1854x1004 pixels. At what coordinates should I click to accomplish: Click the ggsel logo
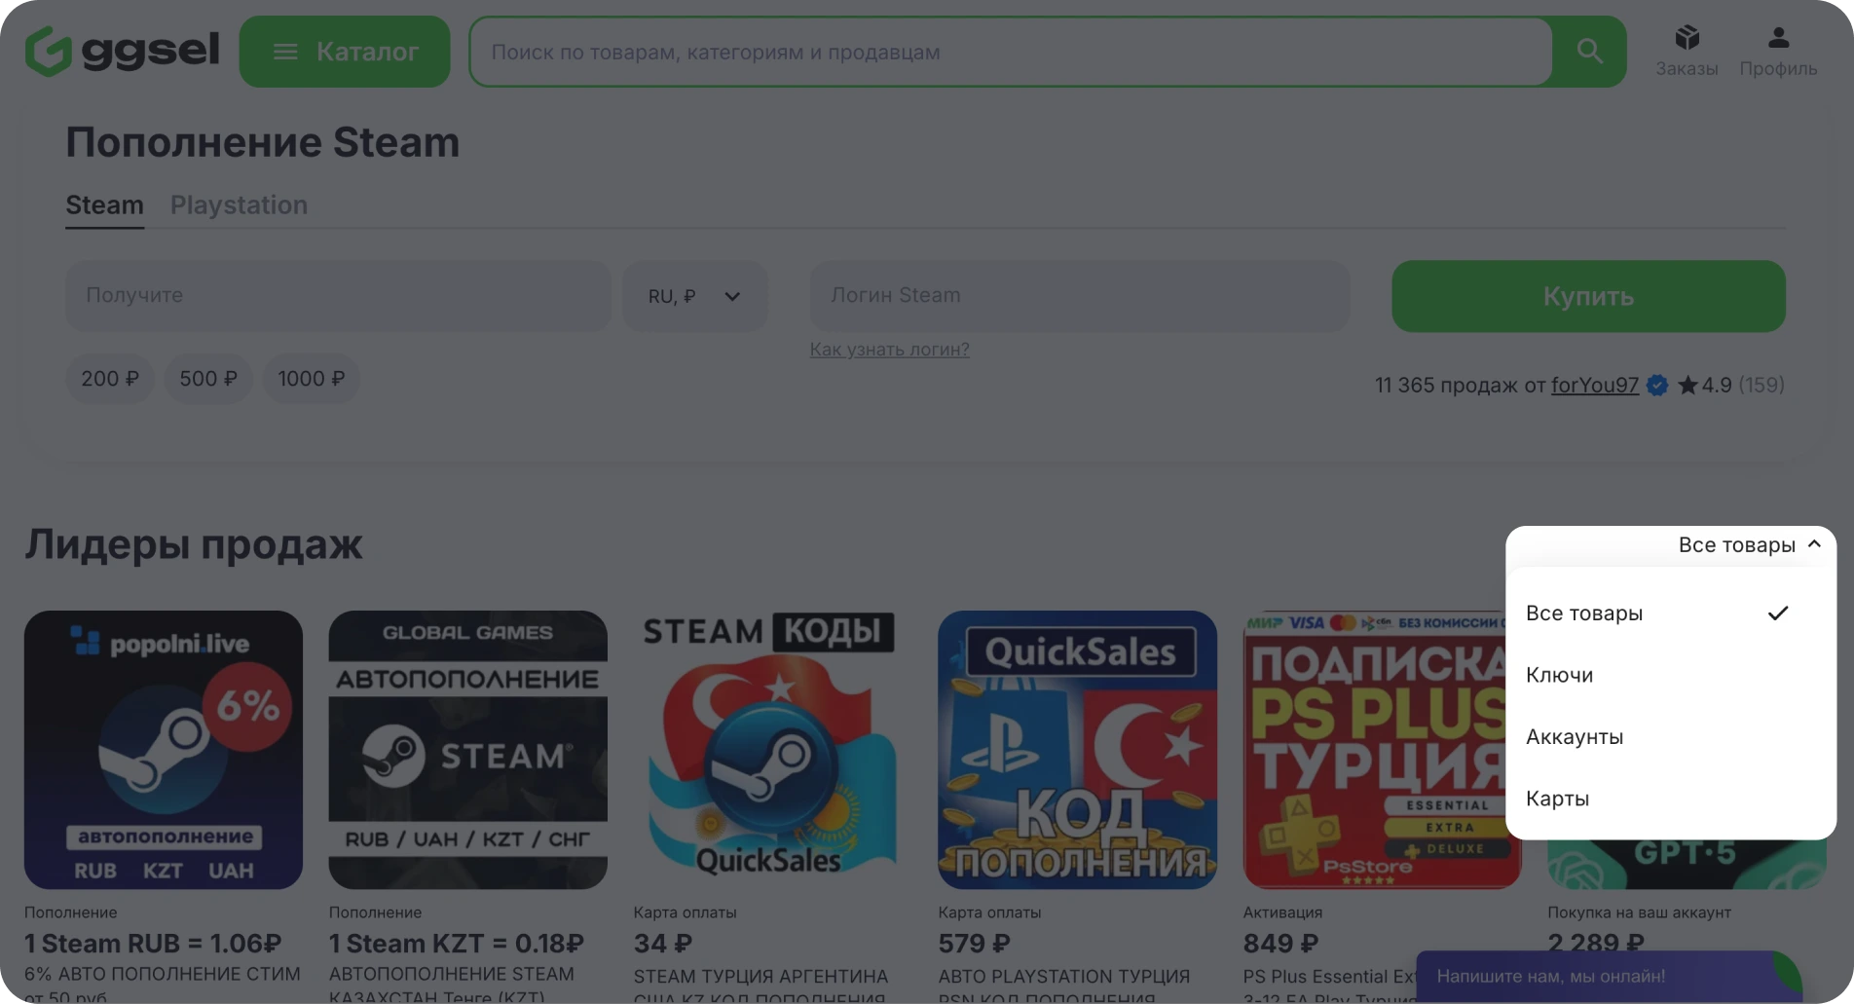[122, 51]
